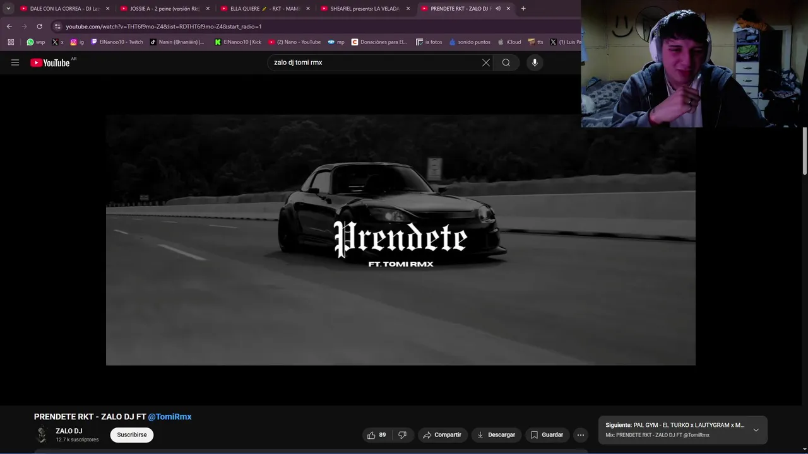Open the Nanin TikTok bookmark
Image resolution: width=808 pixels, height=454 pixels.
(177, 42)
